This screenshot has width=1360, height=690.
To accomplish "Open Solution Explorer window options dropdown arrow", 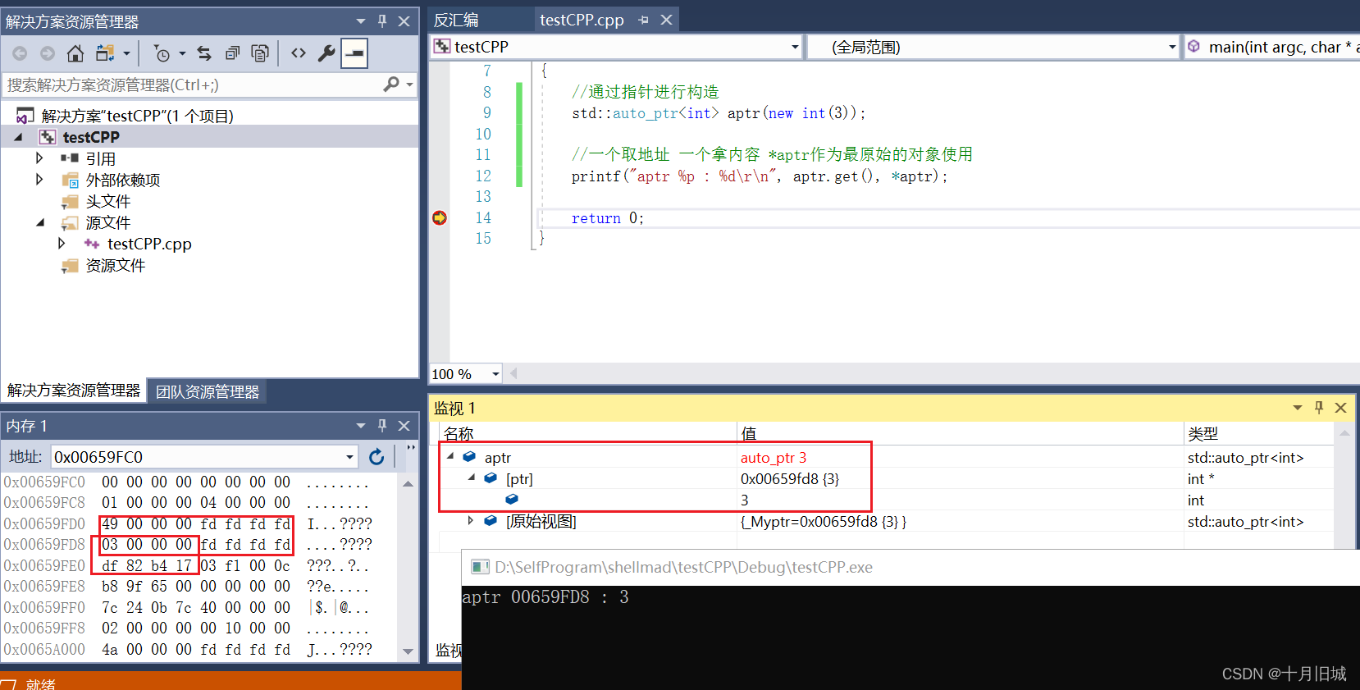I will (361, 21).
